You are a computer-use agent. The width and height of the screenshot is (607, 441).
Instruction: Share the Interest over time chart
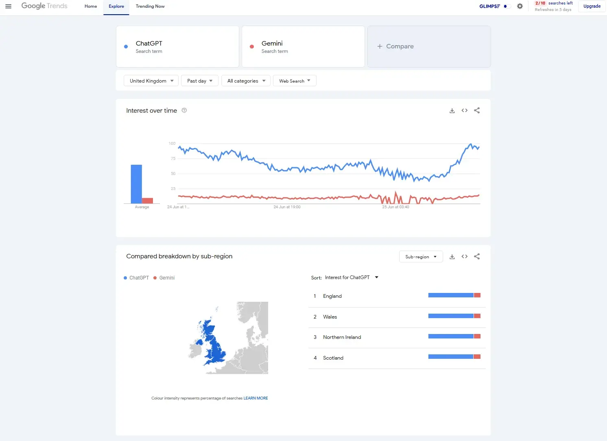point(476,110)
